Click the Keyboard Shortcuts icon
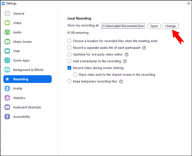 (x=7, y=107)
